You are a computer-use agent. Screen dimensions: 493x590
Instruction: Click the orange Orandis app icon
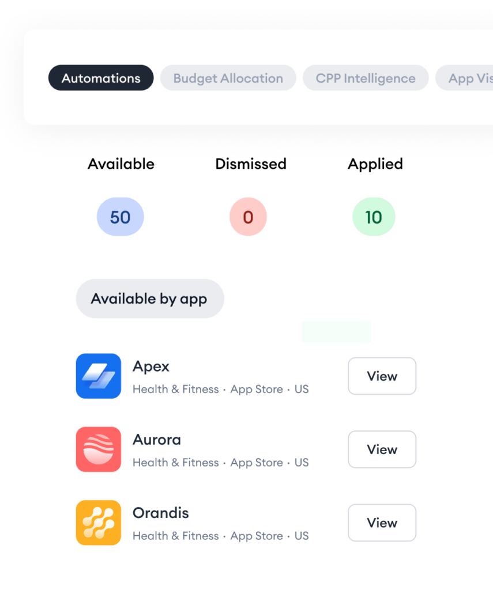[99, 523]
